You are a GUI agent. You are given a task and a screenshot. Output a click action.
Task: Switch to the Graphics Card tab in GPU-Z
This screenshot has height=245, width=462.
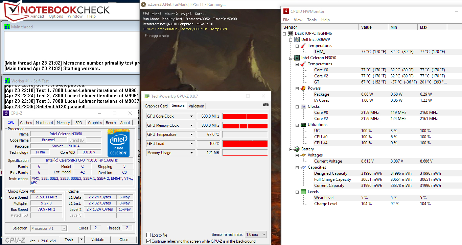[156, 106]
